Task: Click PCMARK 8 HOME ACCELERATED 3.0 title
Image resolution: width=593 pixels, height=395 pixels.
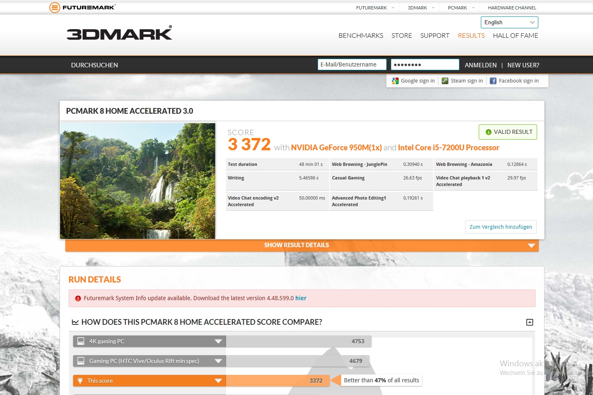Action: tap(129, 111)
